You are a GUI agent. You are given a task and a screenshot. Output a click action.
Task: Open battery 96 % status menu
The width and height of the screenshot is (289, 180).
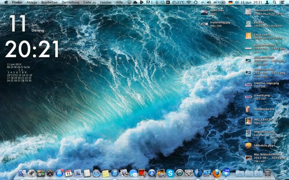[x=219, y=2]
